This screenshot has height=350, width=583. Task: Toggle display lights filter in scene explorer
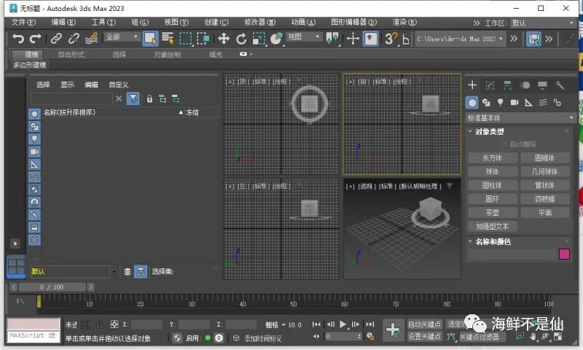[x=34, y=139]
